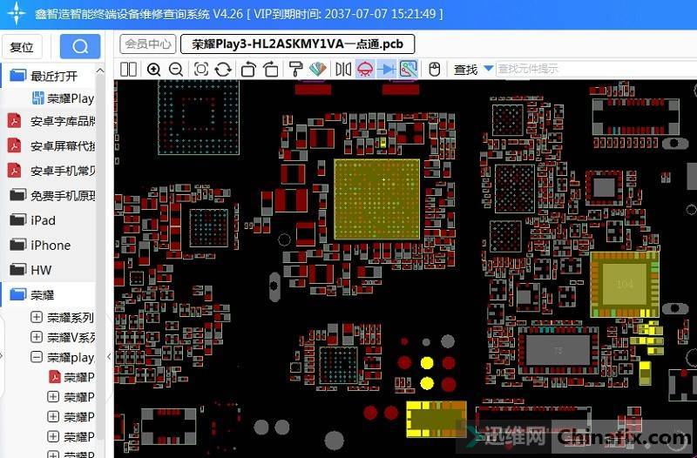Image resolution: width=697 pixels, height=458 pixels.
Task: Expand the 荣耀系列 tree node
Action: 37,318
